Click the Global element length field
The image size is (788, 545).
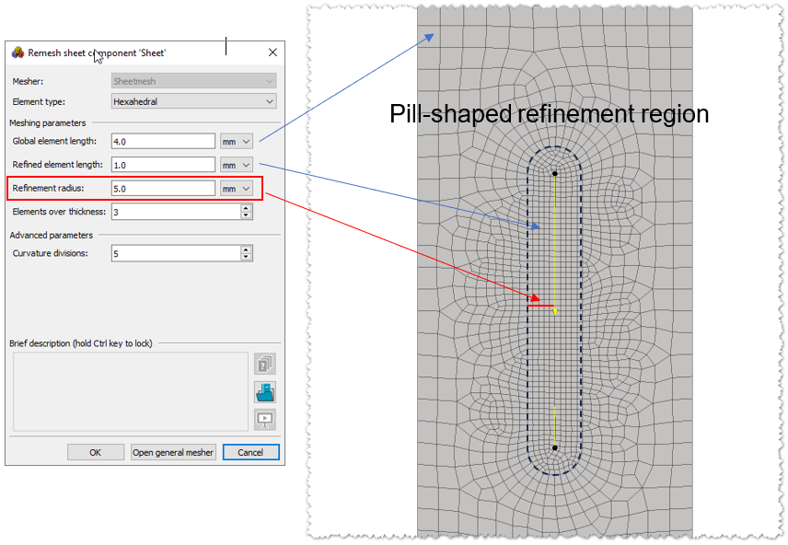pos(163,141)
